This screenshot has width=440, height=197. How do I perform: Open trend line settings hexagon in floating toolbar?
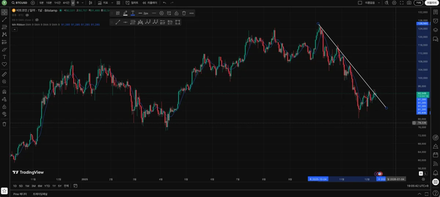click(x=161, y=13)
